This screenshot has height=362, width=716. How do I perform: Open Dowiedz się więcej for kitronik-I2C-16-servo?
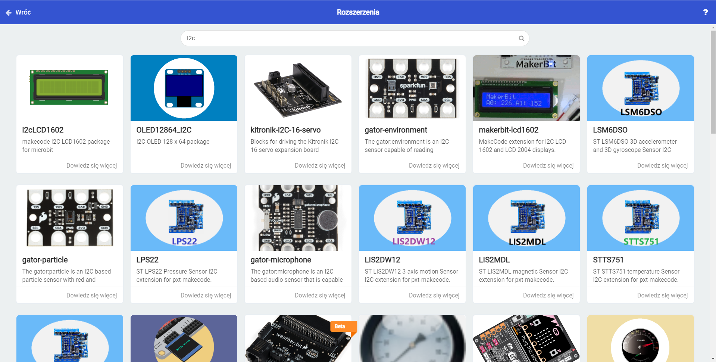pyautogui.click(x=320, y=165)
